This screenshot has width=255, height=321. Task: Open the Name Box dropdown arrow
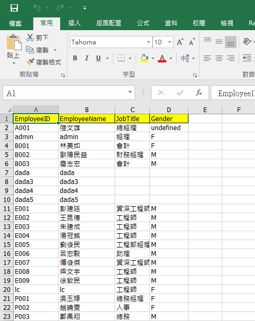pos(130,93)
